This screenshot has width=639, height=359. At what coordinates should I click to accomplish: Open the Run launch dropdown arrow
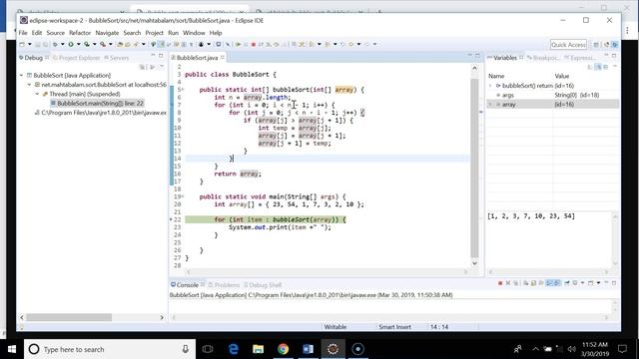point(78,44)
